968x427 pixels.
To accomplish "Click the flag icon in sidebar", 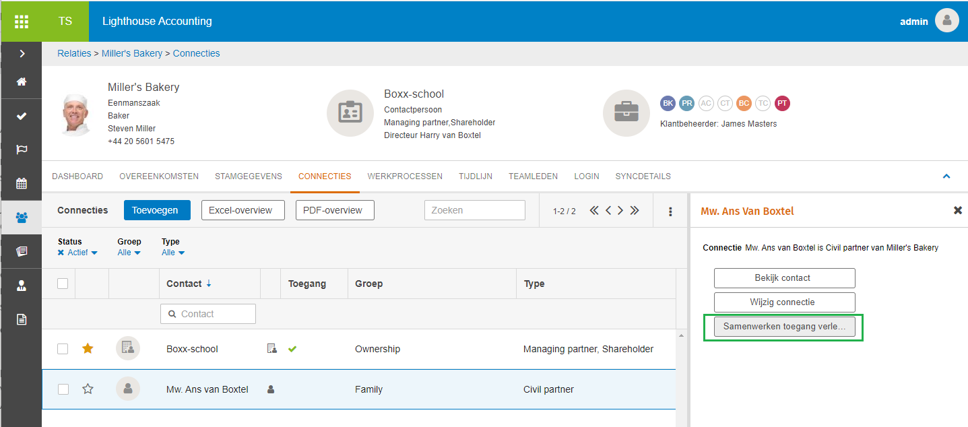I will tap(22, 150).
